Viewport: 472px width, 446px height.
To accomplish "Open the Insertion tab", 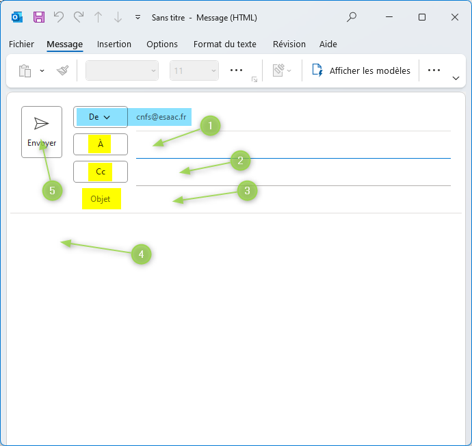I will tap(114, 44).
